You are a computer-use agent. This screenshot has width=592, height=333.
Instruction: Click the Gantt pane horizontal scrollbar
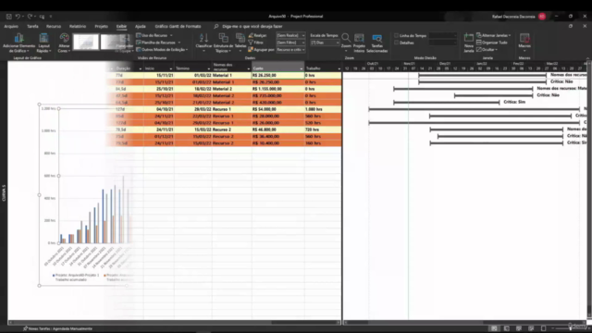pos(465,323)
